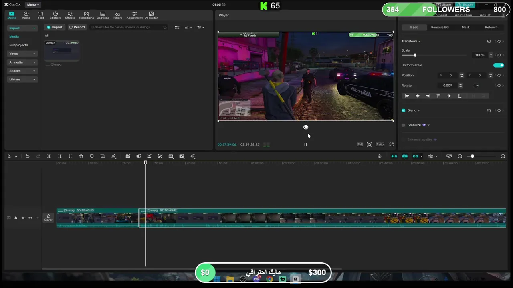Screen dimensions: 513x288
Task: Pause playback in the player
Action: click(305, 144)
